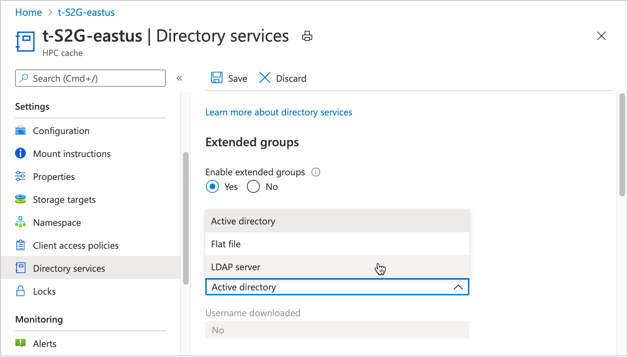Click the Locks padlock icon
The image size is (628, 357).
point(20,291)
